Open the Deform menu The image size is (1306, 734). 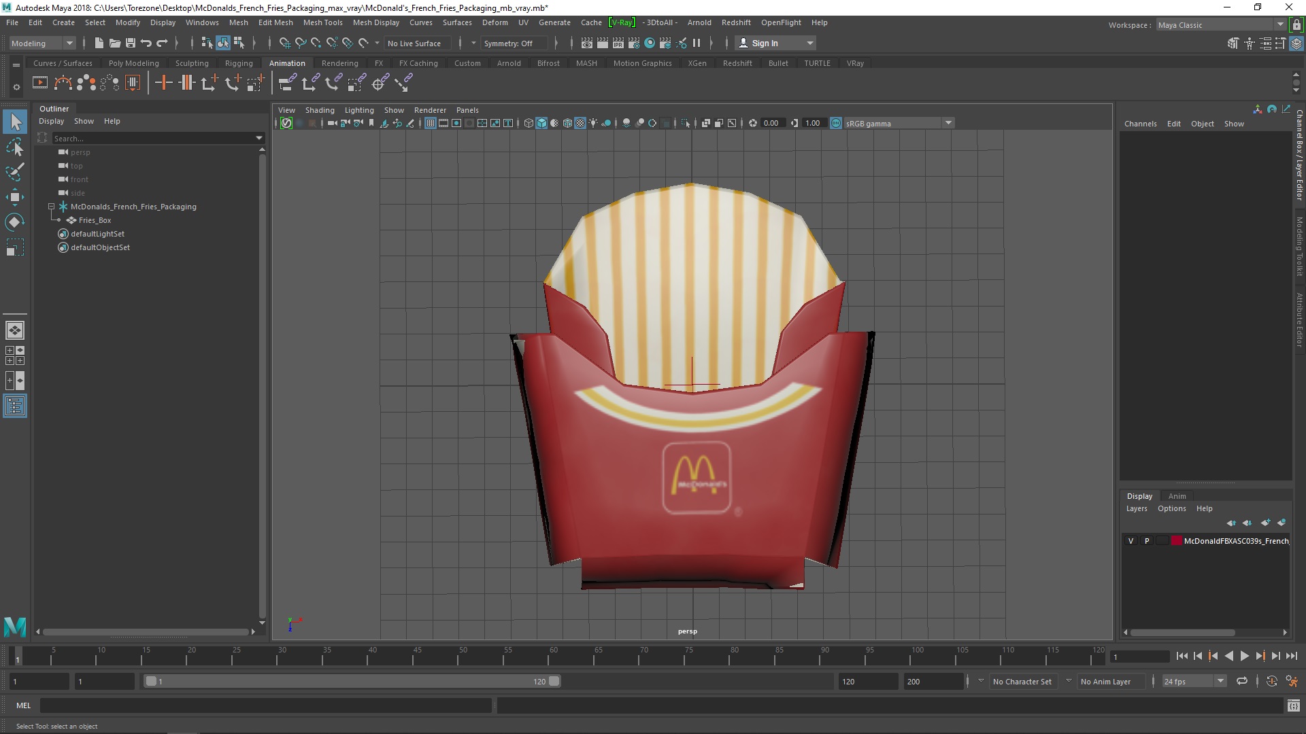click(495, 22)
